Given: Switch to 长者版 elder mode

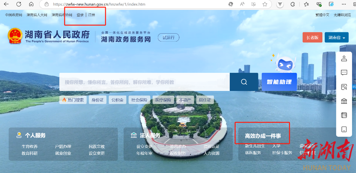Looking at the screenshot, I should [312, 38].
